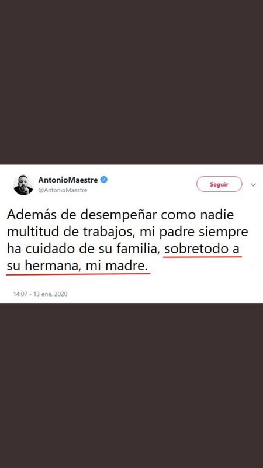Open the 14:07 time in the timestamp
263x468 pixels.
point(20,294)
